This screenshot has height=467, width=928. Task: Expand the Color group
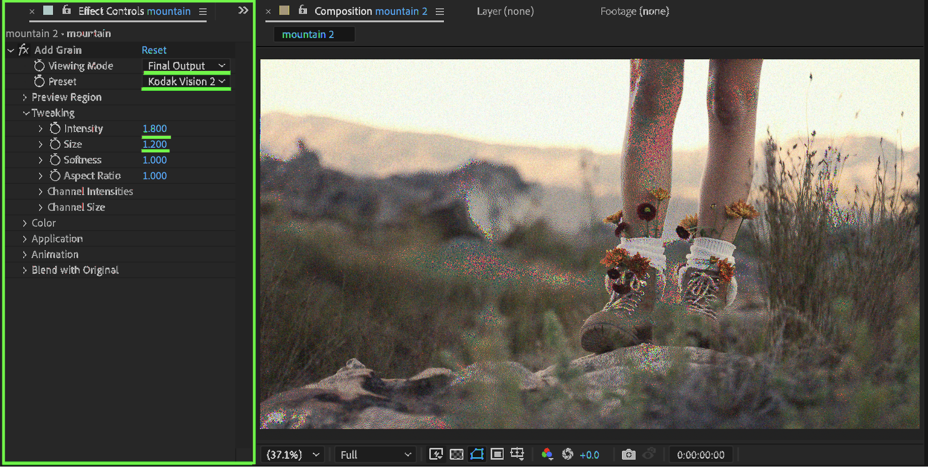25,223
